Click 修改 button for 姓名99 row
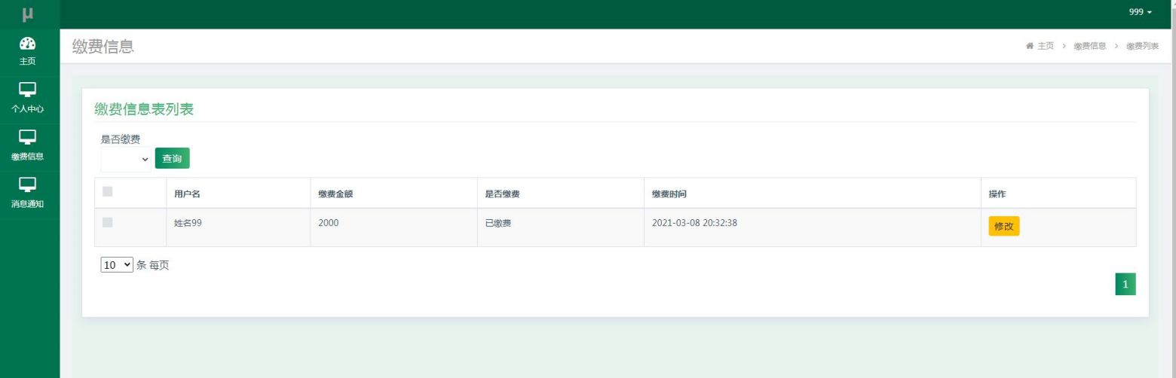Viewport: 1176px width, 378px height. 1004,226
